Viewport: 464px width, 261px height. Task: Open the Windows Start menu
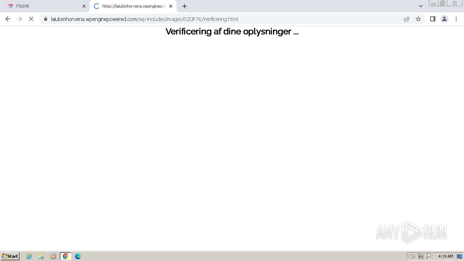click(10, 256)
